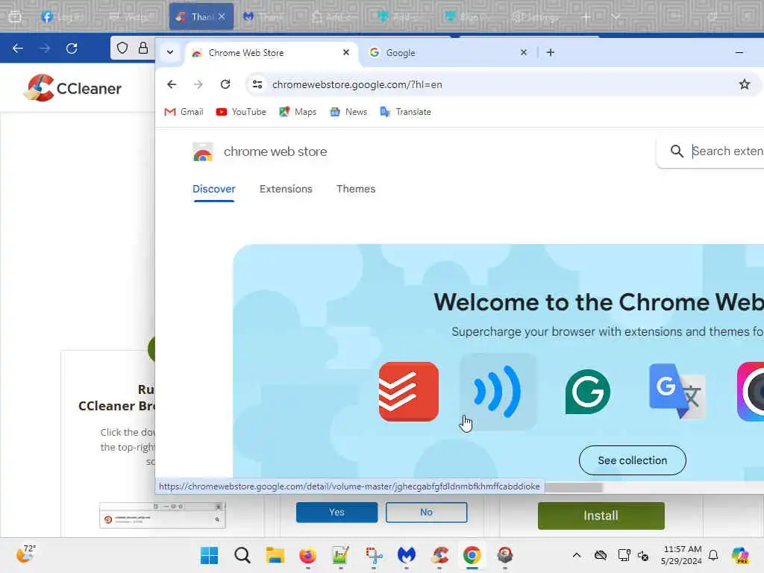Open the Maps bookmark
Screen dimensions: 764x573
(298, 112)
